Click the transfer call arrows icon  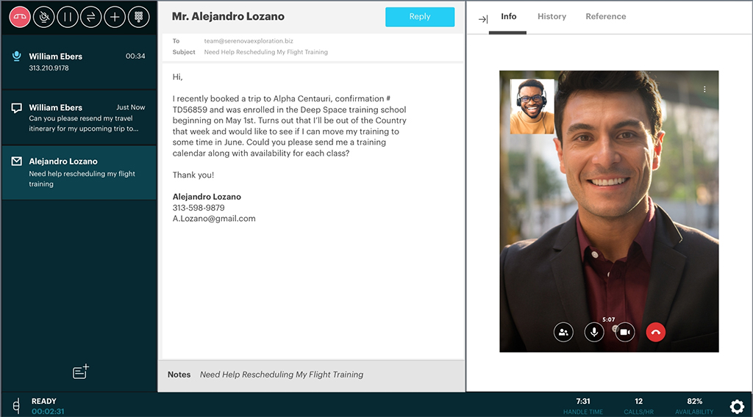90,17
